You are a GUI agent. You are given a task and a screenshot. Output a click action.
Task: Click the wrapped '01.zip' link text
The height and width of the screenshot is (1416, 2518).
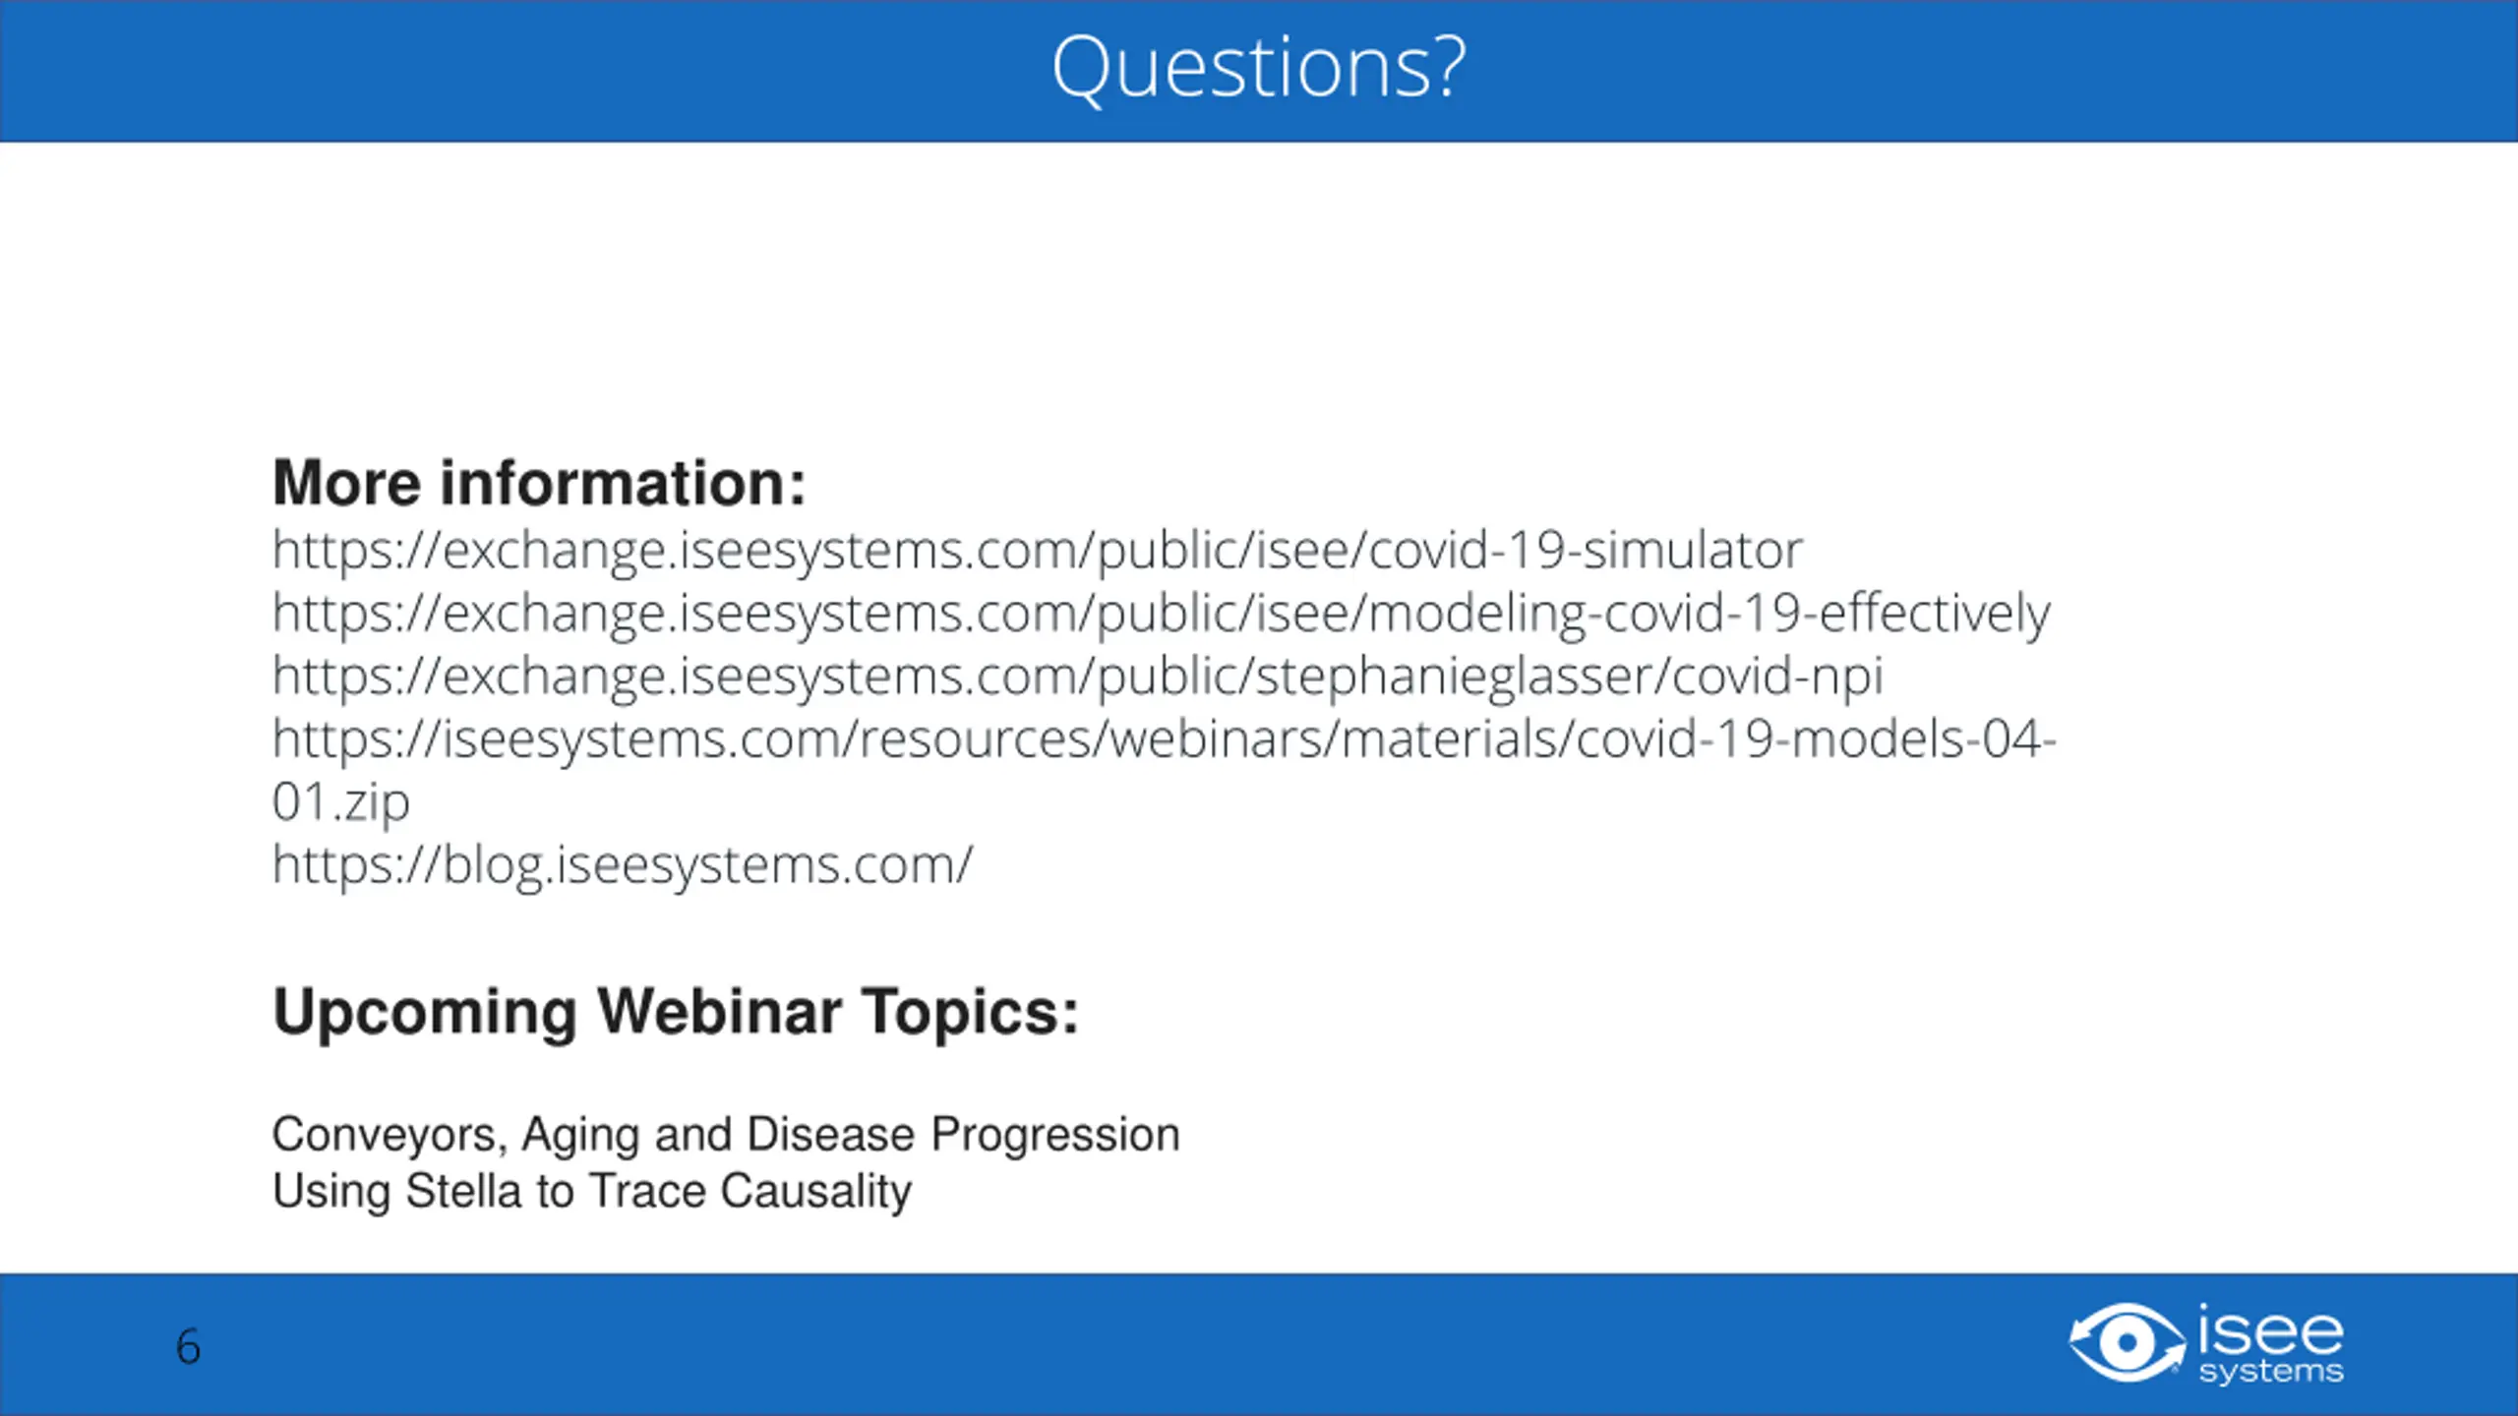(x=340, y=802)
